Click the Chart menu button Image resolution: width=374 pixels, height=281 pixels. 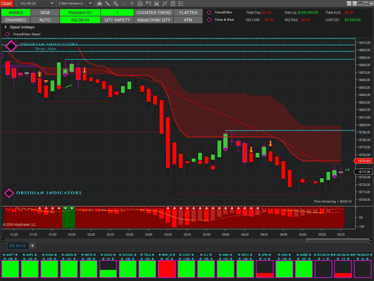pos(6,4)
